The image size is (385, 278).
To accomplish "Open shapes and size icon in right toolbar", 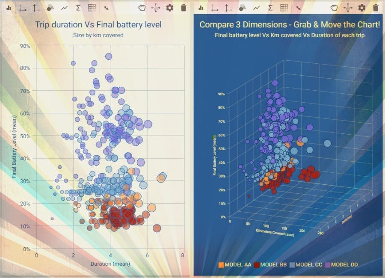I will coord(243,8).
